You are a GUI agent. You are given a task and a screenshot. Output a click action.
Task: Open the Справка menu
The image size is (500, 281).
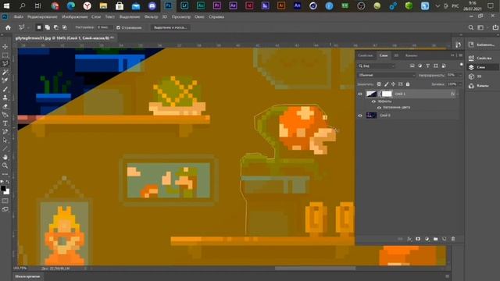[x=216, y=17]
